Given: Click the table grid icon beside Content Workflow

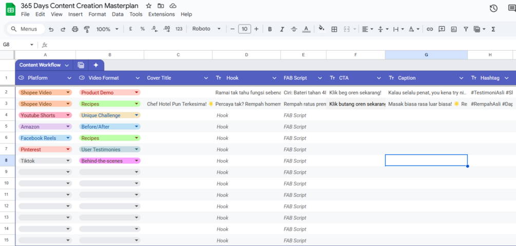Looking at the screenshot, I should pos(81,65).
